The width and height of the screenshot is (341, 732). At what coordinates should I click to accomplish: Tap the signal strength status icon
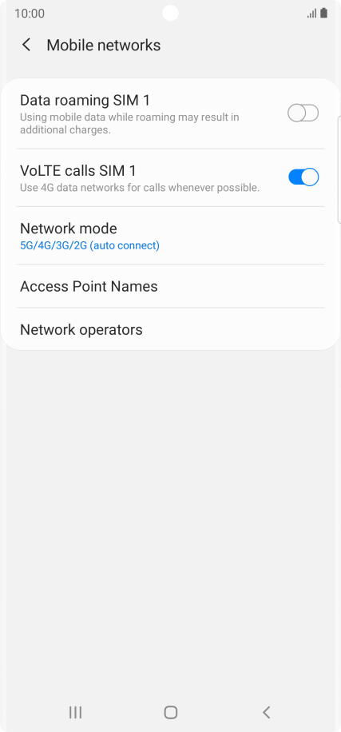tap(311, 13)
